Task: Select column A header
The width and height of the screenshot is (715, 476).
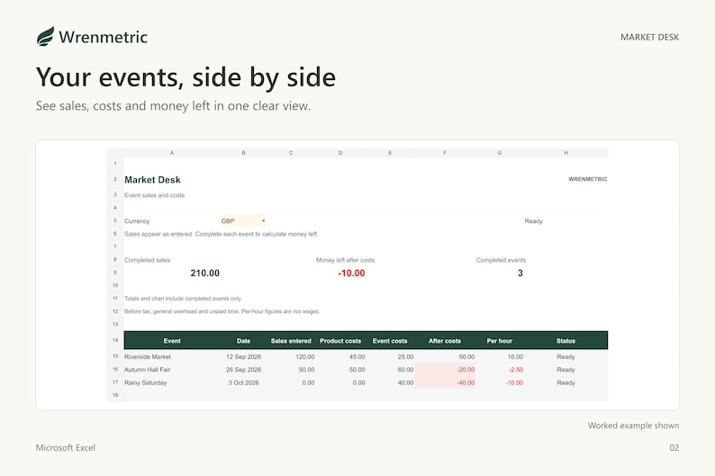Action: (172, 153)
